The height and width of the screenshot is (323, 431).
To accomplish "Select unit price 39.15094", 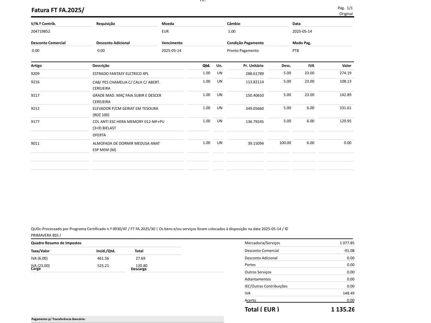I will (256, 143).
